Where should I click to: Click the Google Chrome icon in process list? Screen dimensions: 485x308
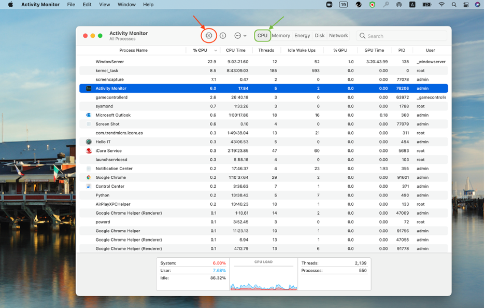(89, 177)
